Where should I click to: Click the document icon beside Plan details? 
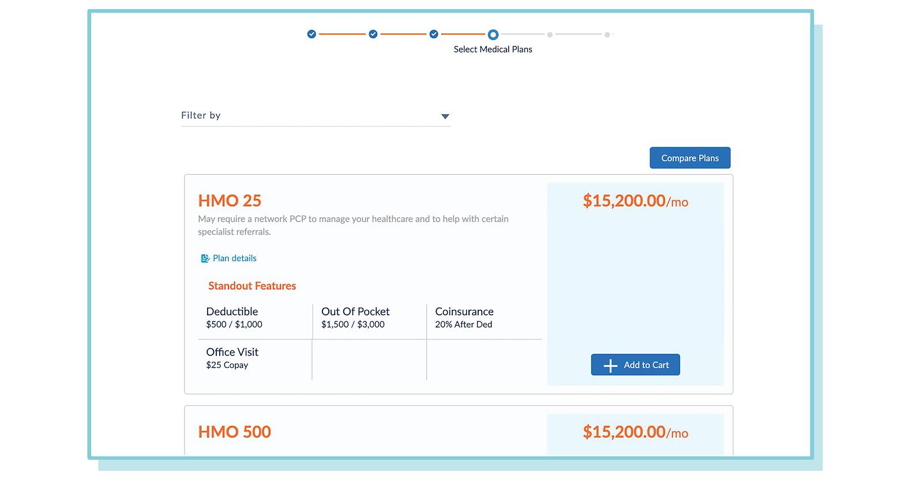click(x=205, y=258)
